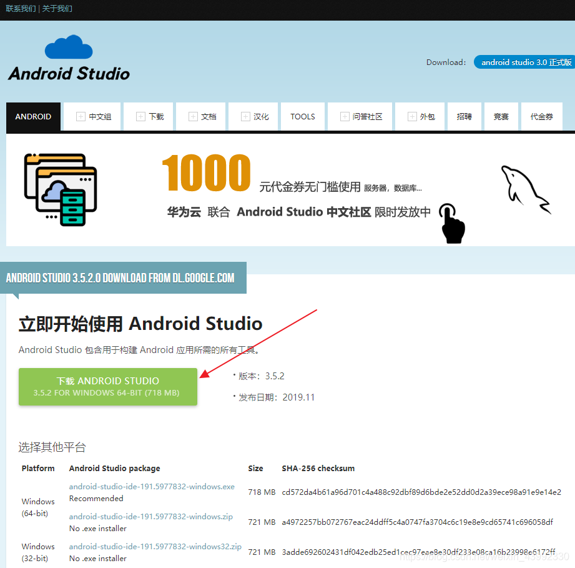Click the SHA-256 checksum column header
The width and height of the screenshot is (575, 568).
(x=318, y=468)
